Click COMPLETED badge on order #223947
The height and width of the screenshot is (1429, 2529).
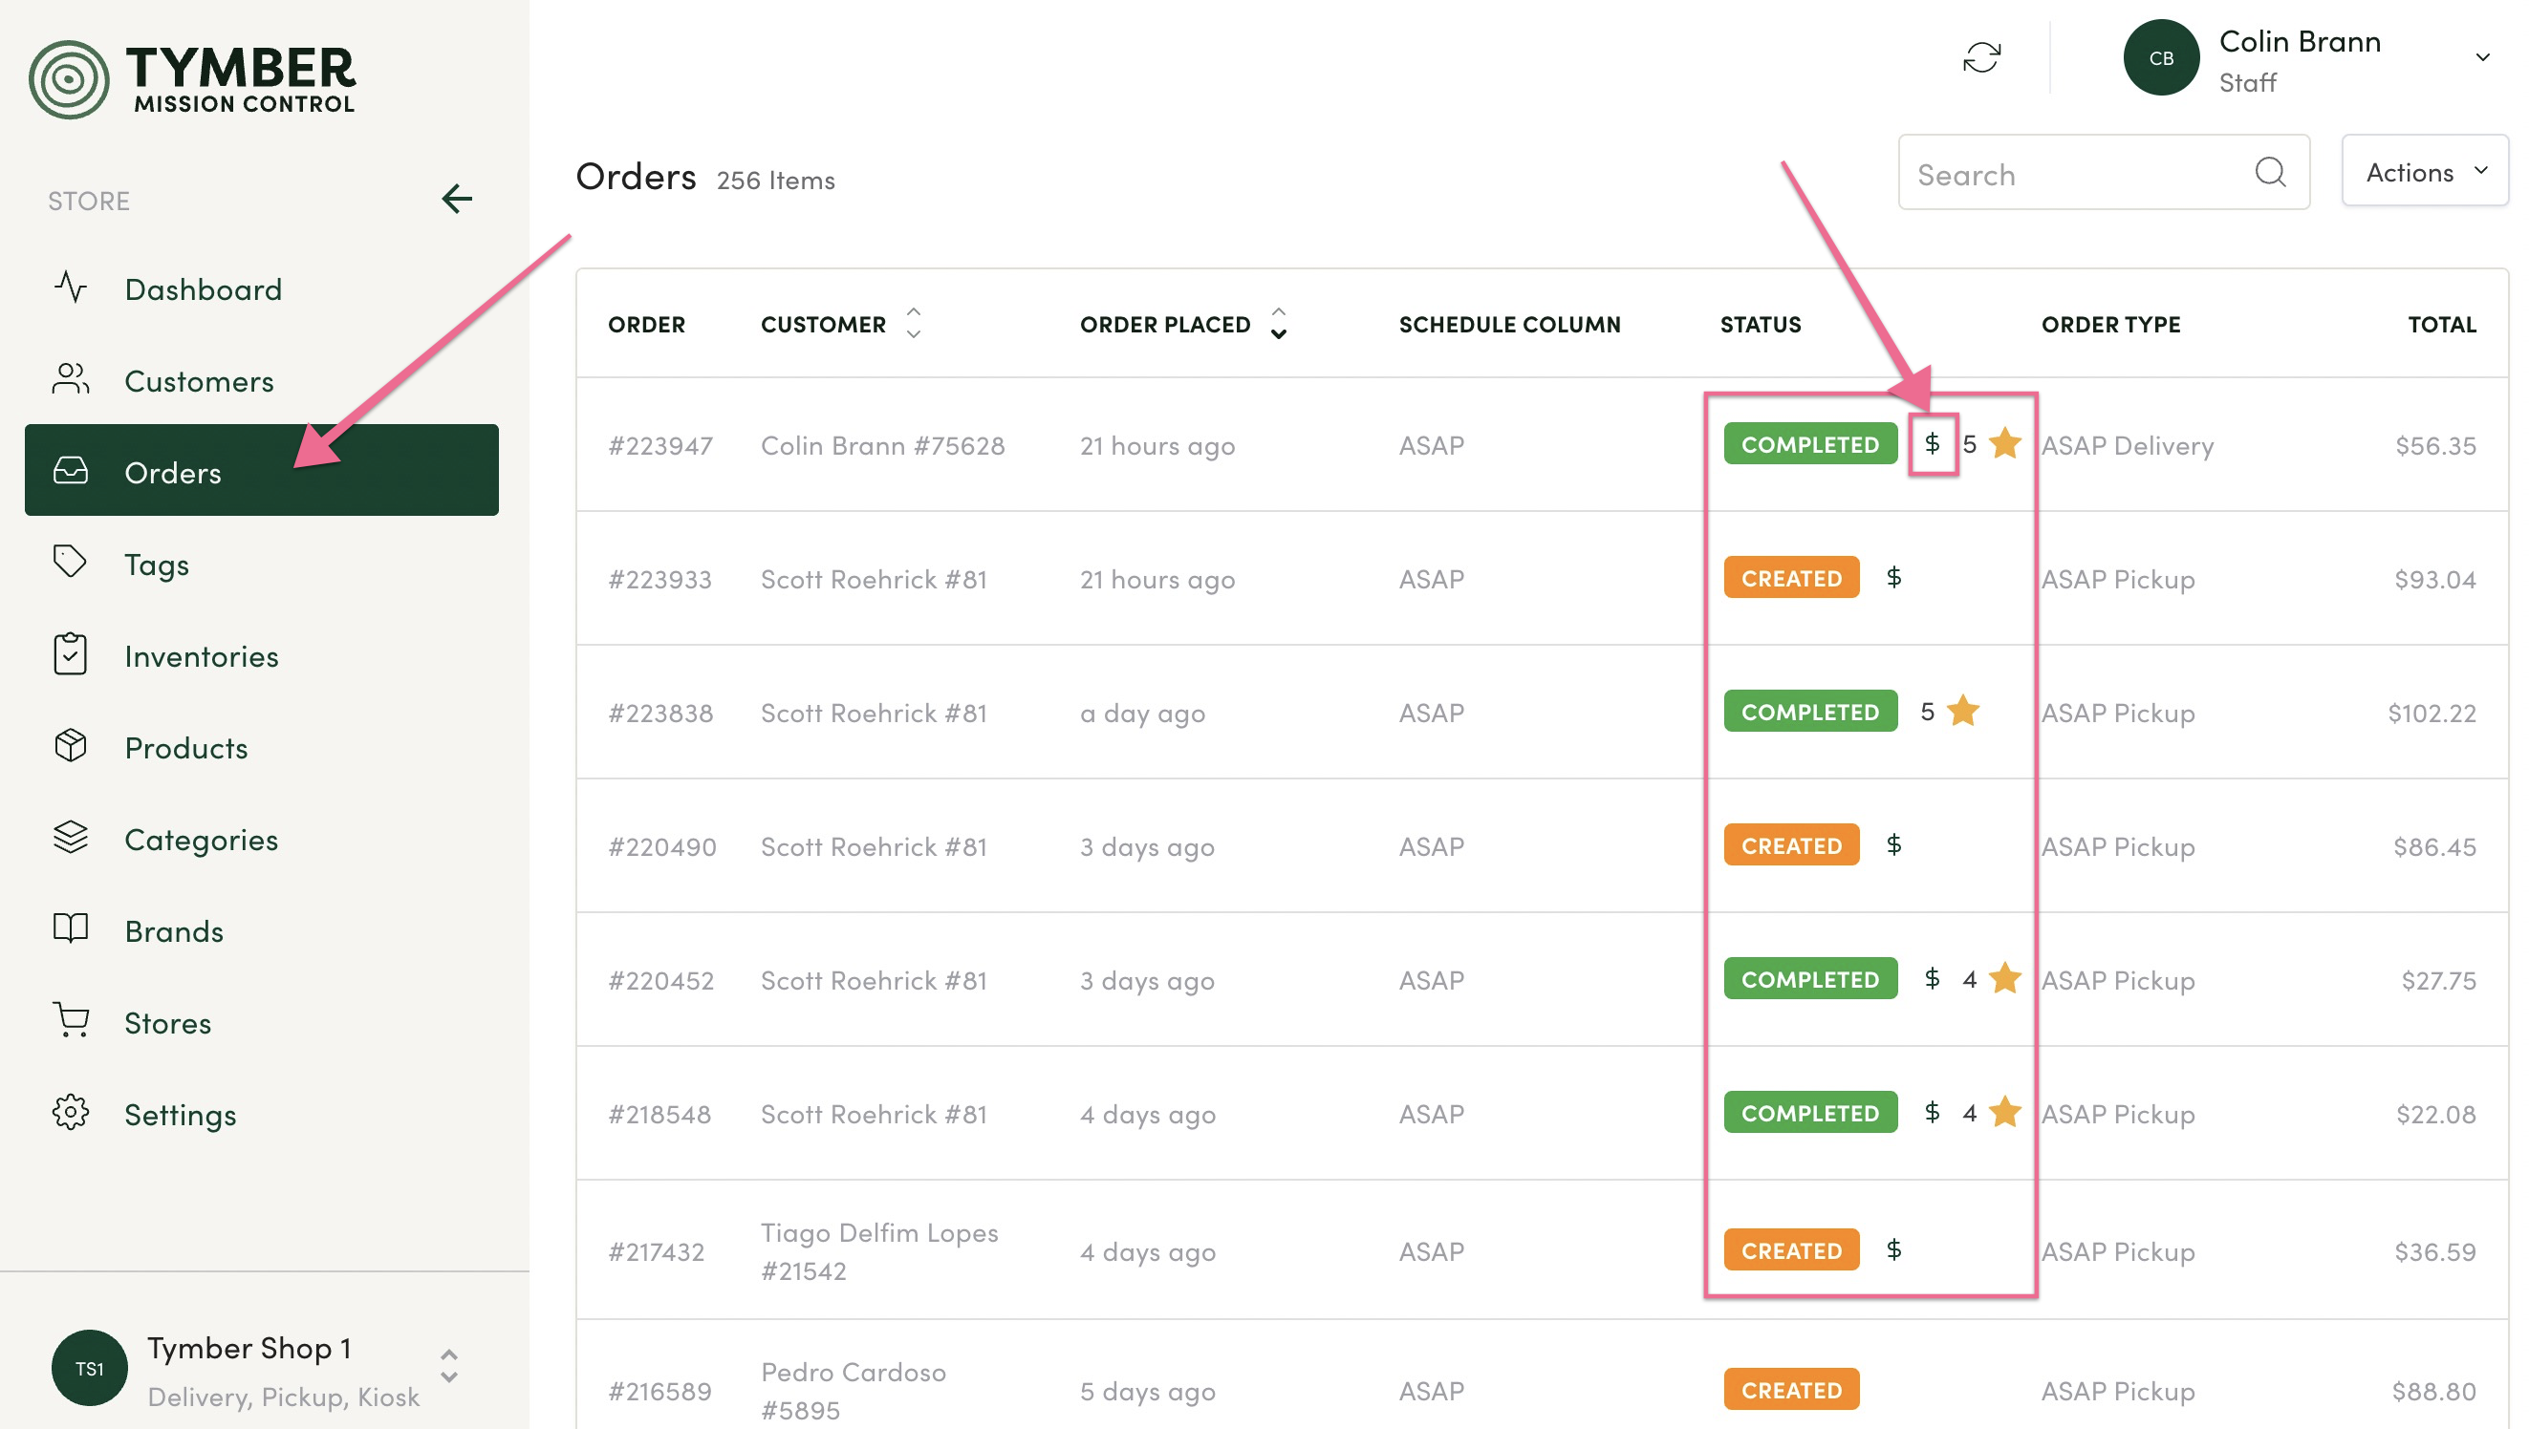point(1811,444)
